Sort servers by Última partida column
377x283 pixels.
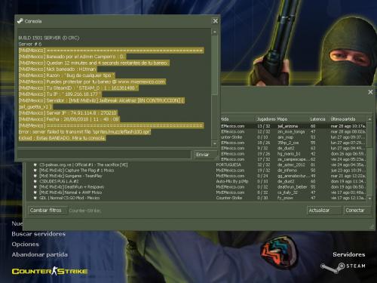(343, 119)
